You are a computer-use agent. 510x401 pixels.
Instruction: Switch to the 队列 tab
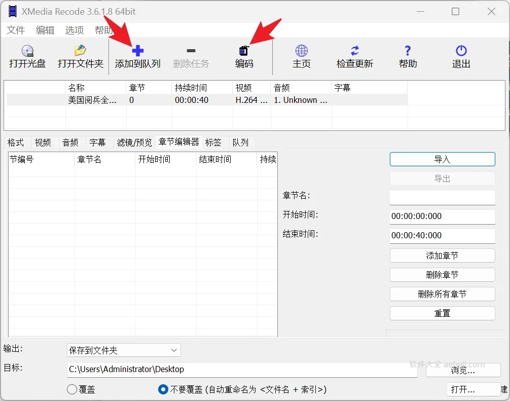241,142
